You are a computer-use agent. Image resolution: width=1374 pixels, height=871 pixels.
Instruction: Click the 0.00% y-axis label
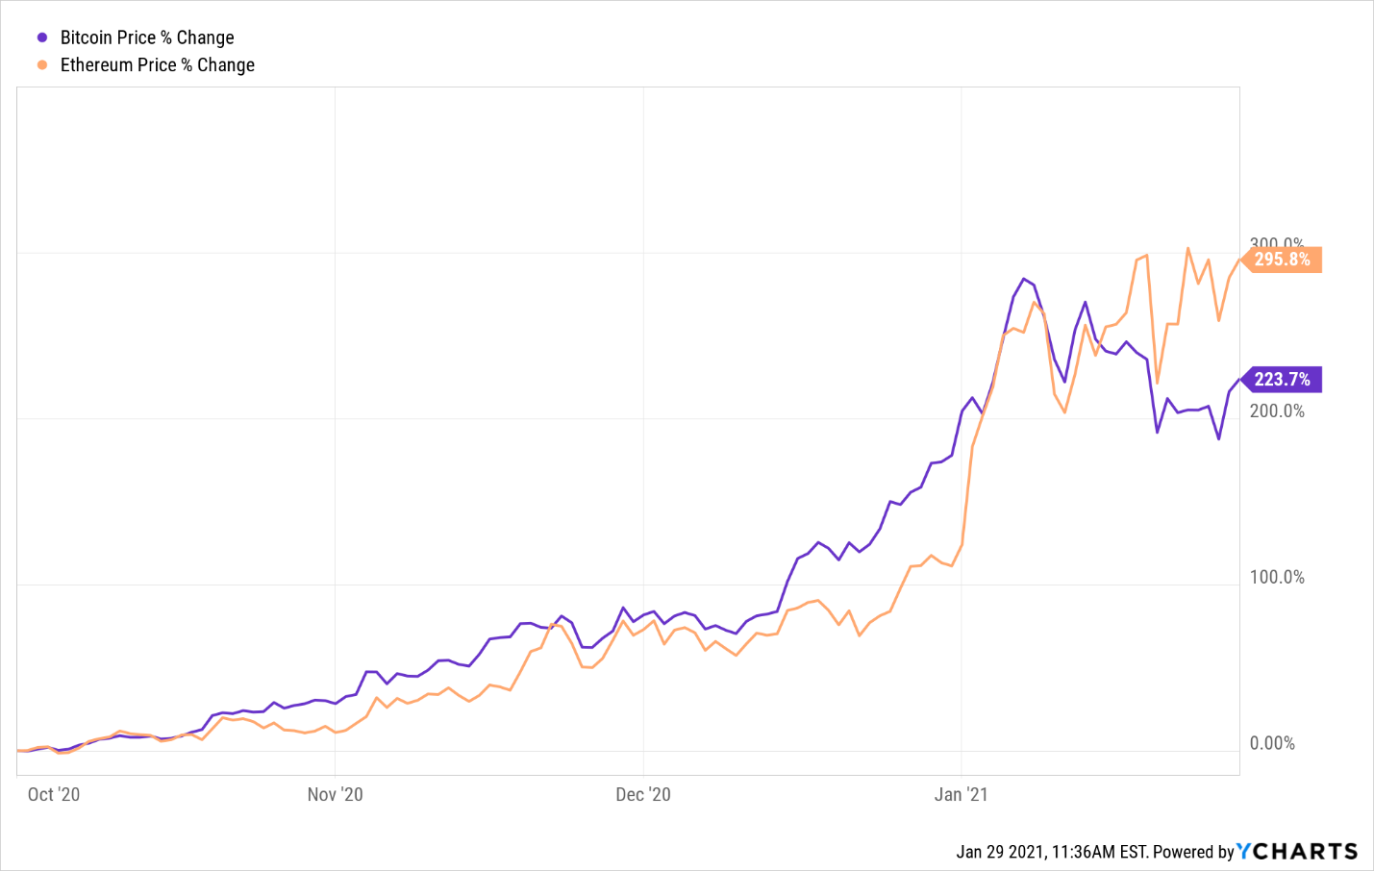pyautogui.click(x=1272, y=743)
